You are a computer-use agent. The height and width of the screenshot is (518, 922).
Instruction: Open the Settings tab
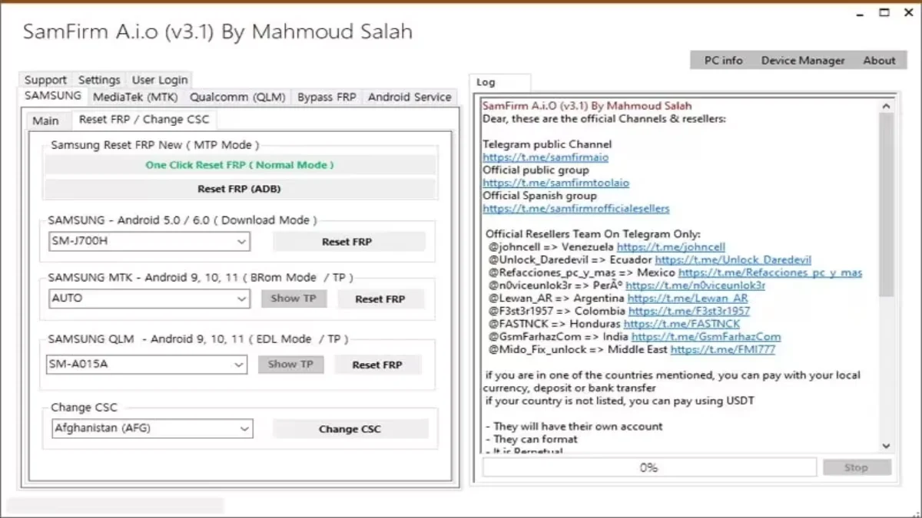(x=99, y=80)
